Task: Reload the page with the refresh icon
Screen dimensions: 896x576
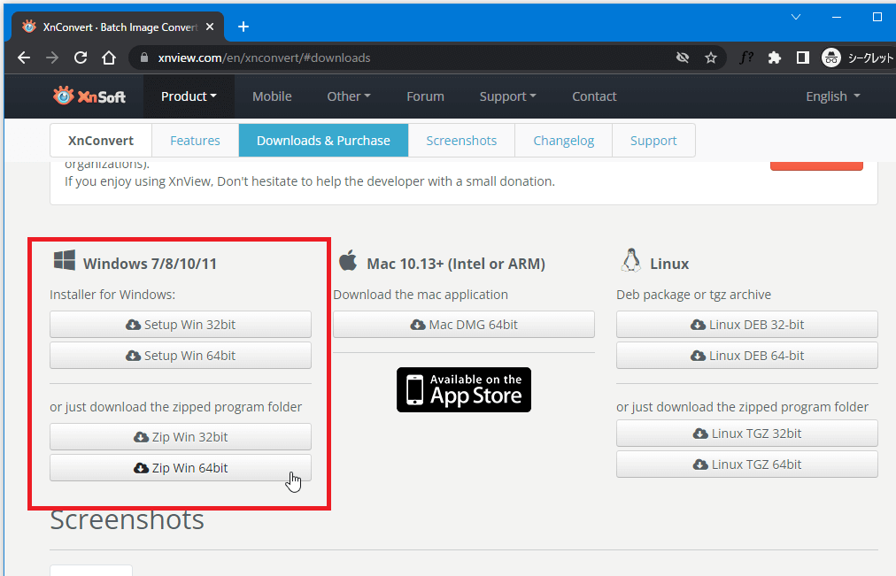Action: pos(81,58)
